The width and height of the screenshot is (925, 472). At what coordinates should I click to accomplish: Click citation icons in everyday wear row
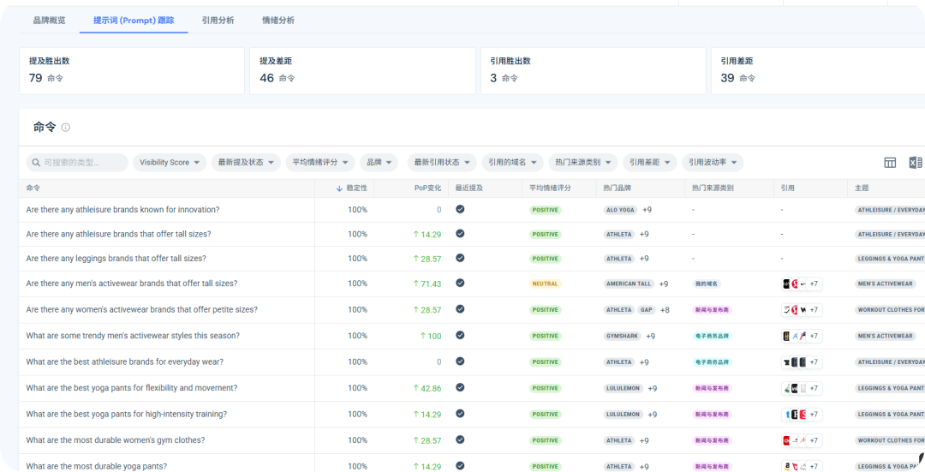[802, 362]
